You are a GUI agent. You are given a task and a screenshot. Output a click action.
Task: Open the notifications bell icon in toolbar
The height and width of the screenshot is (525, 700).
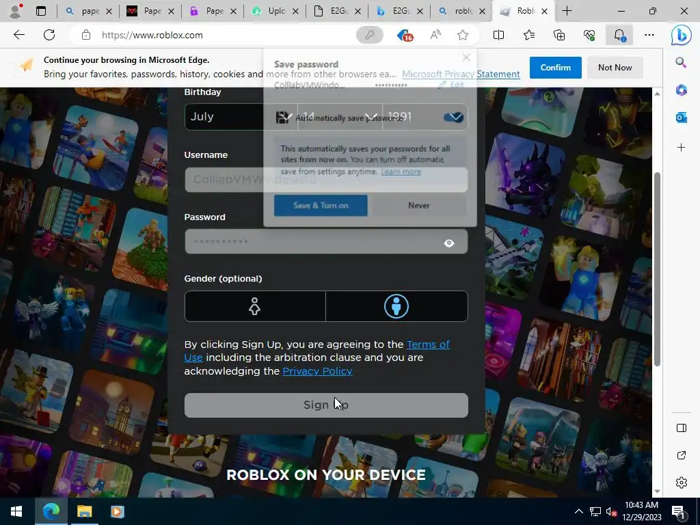pos(619,35)
